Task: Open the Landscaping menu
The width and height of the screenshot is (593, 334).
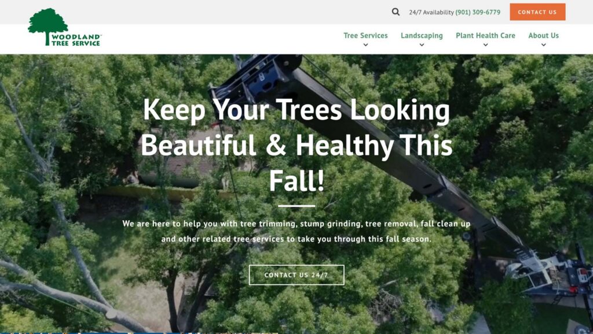Action: point(422,35)
